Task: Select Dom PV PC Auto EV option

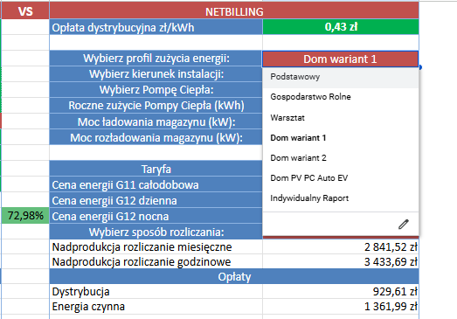Action: point(341,178)
